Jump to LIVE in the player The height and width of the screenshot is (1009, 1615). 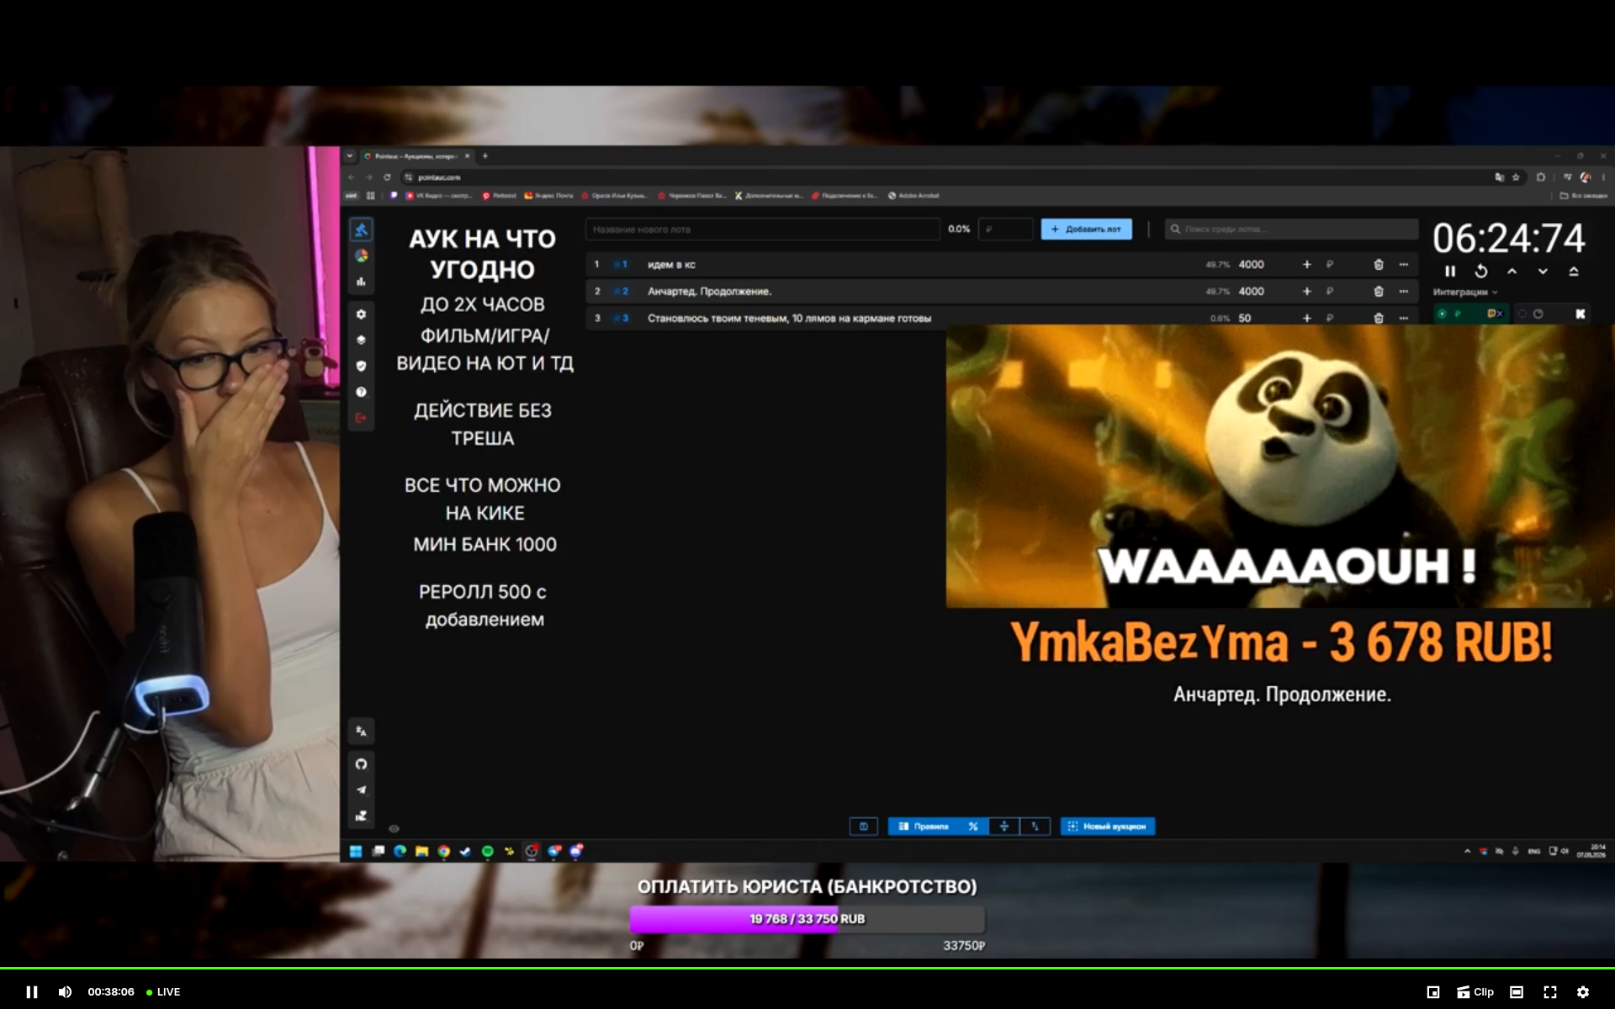point(163,992)
